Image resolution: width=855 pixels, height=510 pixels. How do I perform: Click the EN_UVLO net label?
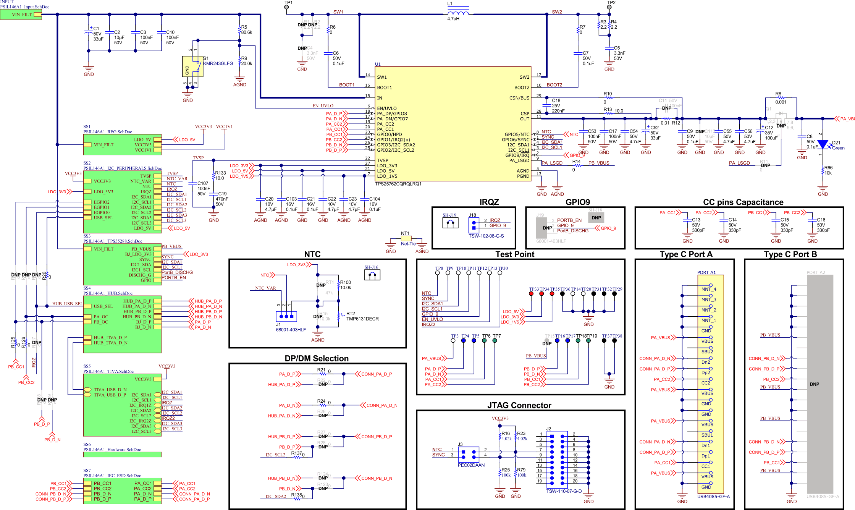[x=323, y=106]
